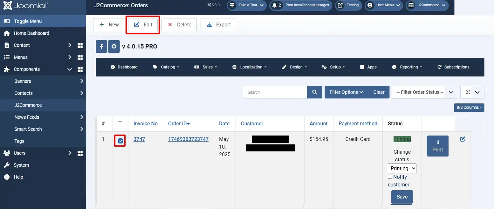Image resolution: width=494 pixels, height=209 pixels.
Task: Open the J2Commerce header dropdown
Action: 427,5
